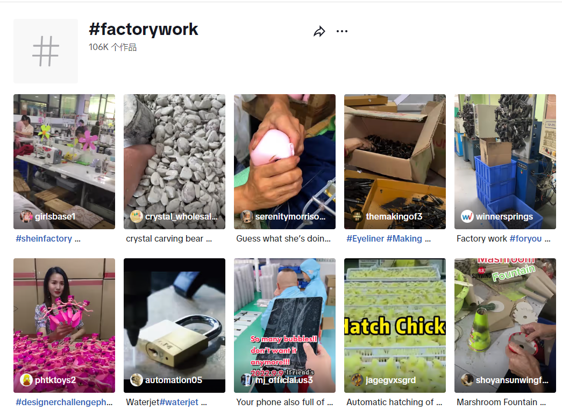Open the pink doll head video
The width and height of the screenshot is (562, 410).
[284, 161]
